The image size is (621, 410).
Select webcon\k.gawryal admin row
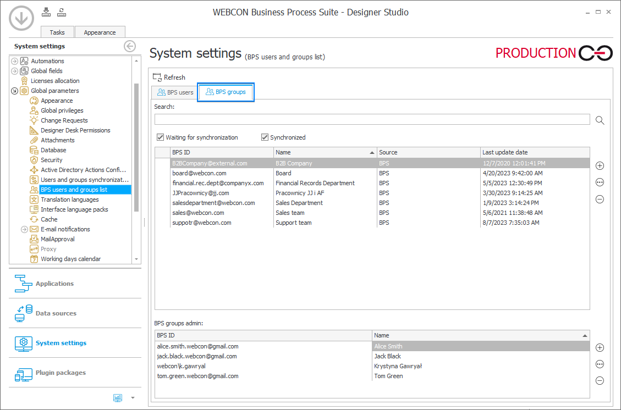click(x=372, y=366)
